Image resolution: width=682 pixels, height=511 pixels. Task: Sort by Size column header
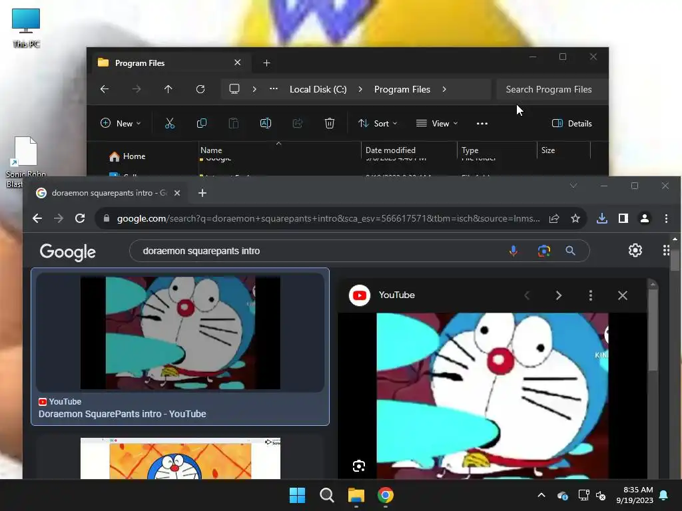pos(548,150)
